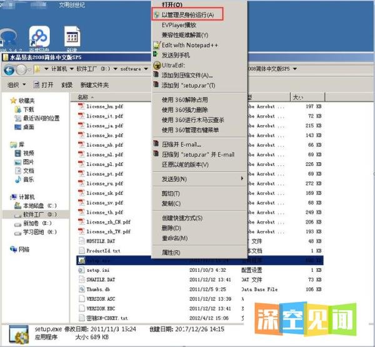This screenshot has height=347, width=375.
Task: Click text file icon of ProductId.txt
Action: pos(81,251)
